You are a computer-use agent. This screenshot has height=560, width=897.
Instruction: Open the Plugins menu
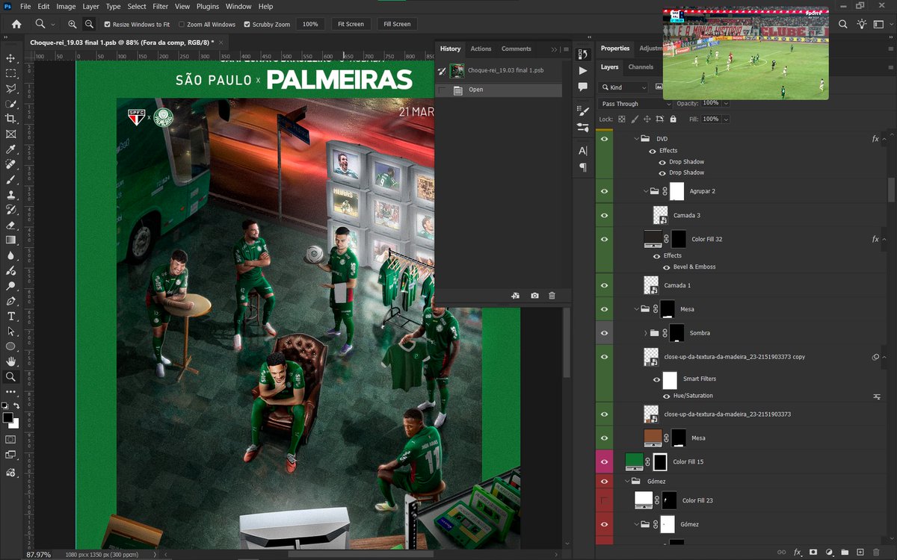(x=208, y=7)
